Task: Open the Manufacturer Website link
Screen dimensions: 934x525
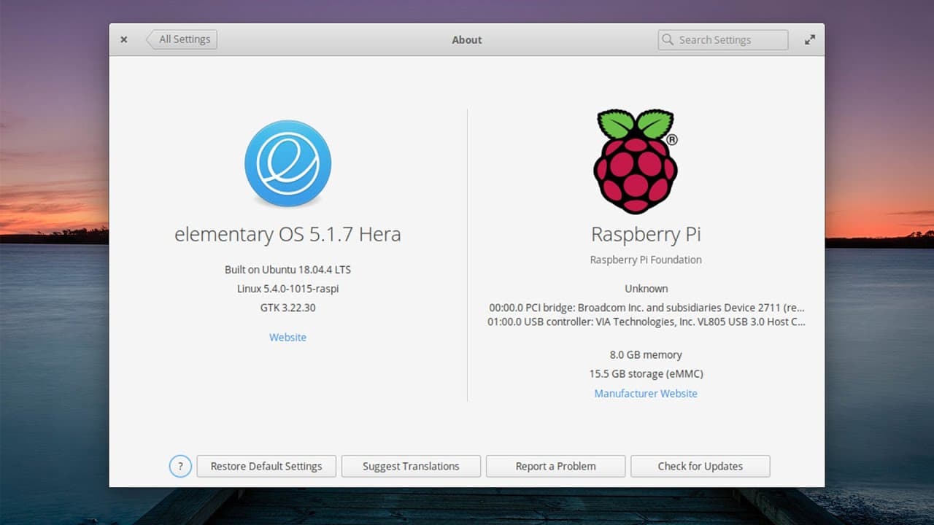Action: [x=646, y=393]
